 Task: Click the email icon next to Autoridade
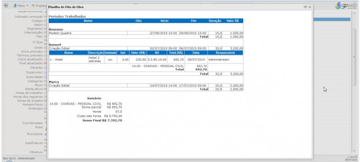[x=46, y=77]
